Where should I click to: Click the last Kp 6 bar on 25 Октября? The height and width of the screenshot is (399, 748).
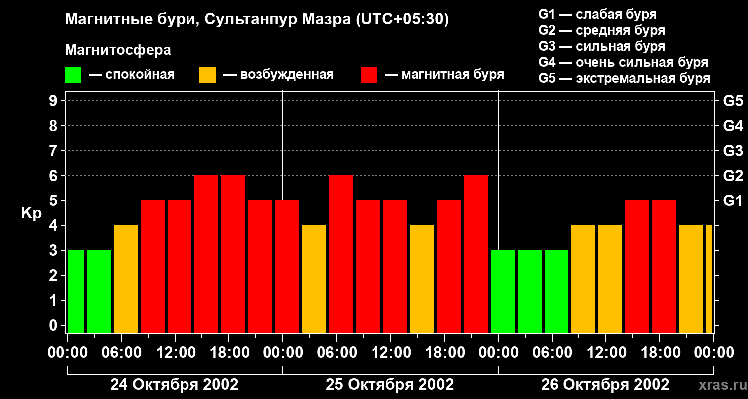tap(476, 254)
